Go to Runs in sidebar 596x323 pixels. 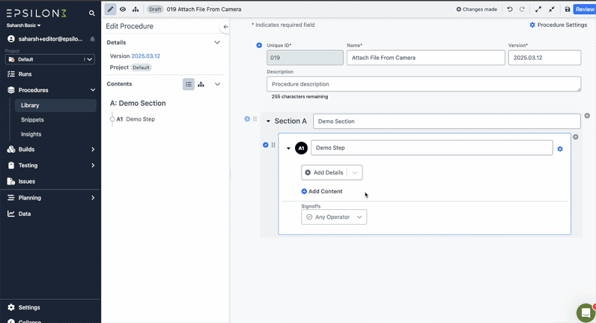[25, 74]
